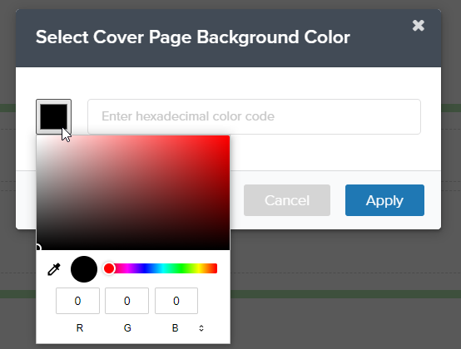Click the round black color preview circle
This screenshot has width=461, height=349.
pos(84,269)
